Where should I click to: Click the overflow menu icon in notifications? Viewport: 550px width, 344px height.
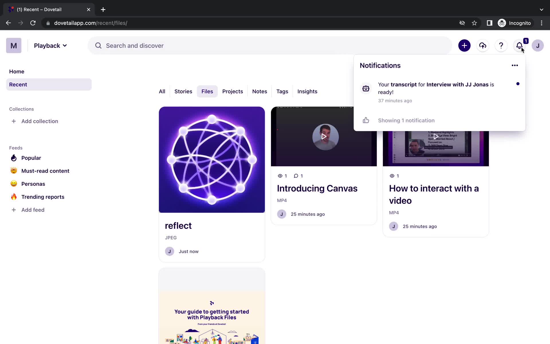[515, 65]
